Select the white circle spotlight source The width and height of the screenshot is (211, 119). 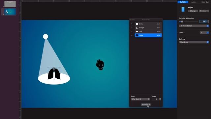(45, 37)
